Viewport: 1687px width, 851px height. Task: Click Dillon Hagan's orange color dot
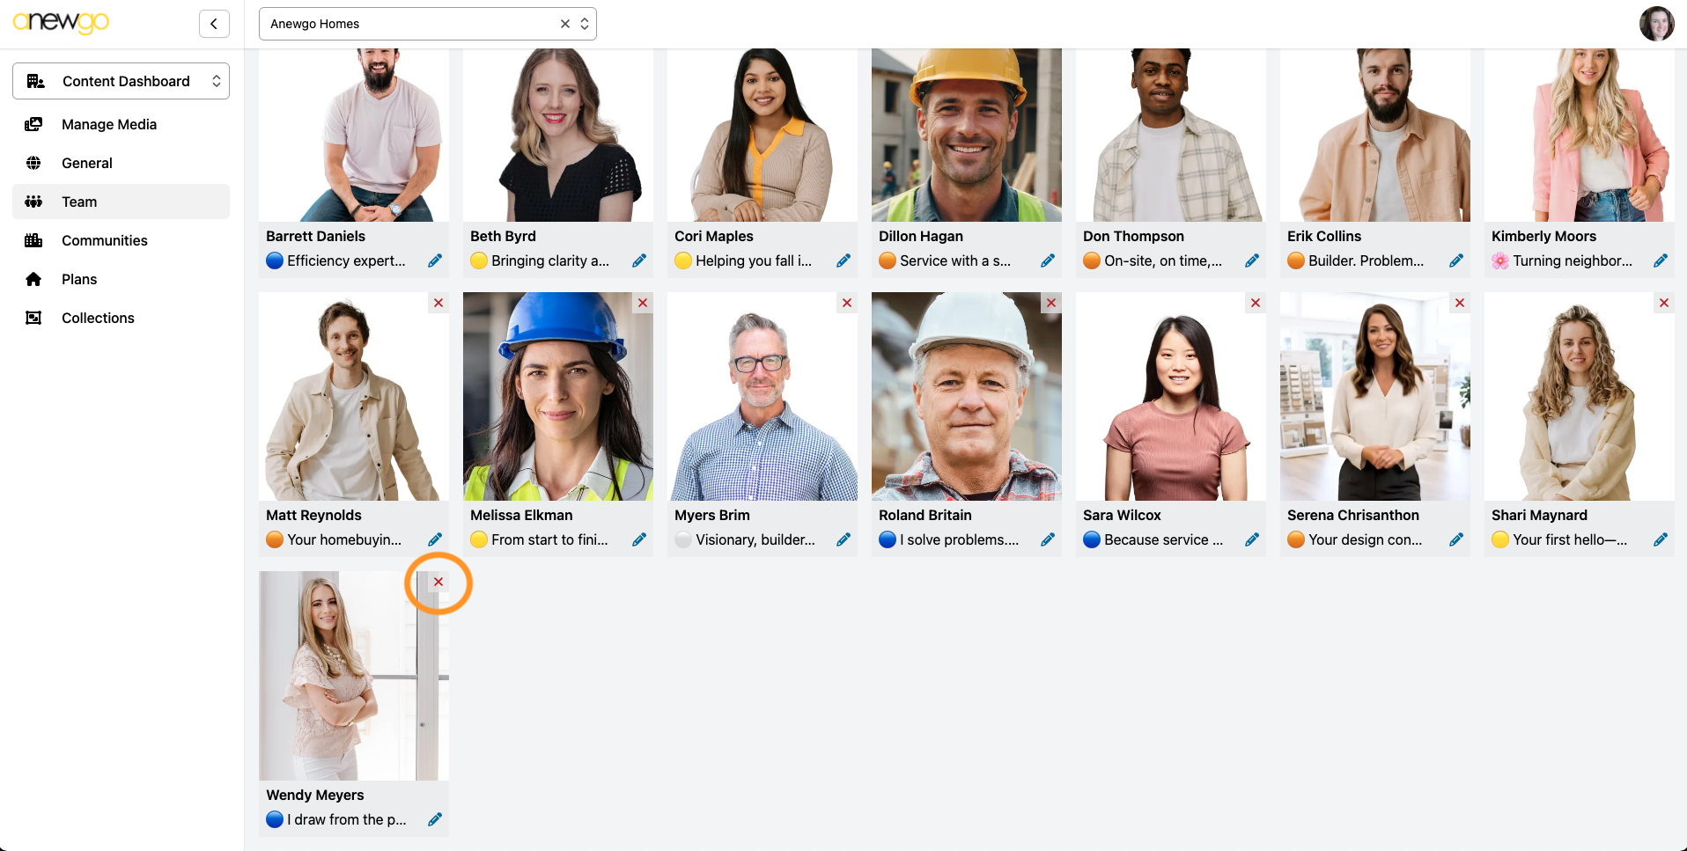[x=888, y=260]
